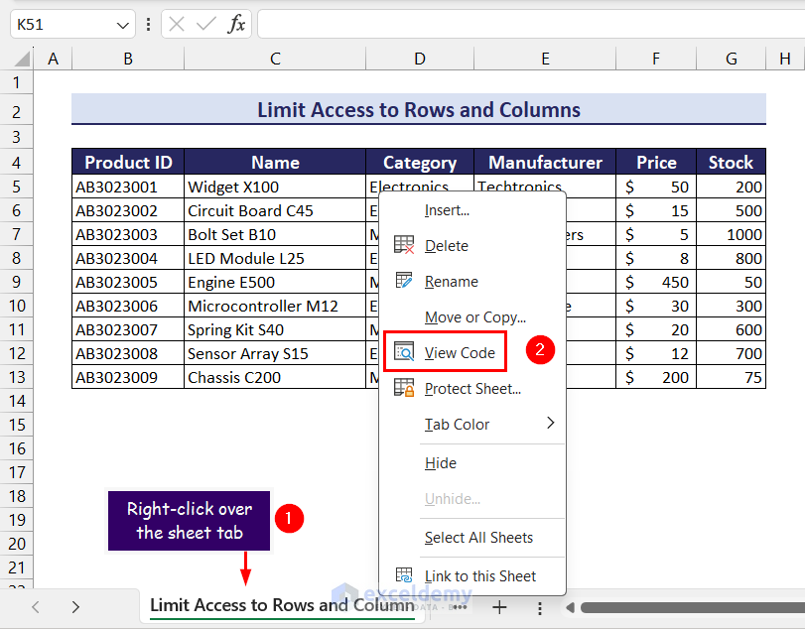805x629 pixels.
Task: Click the Protect Sheet lock icon
Action: (404, 388)
